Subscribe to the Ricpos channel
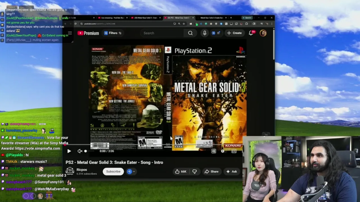 pos(113,171)
